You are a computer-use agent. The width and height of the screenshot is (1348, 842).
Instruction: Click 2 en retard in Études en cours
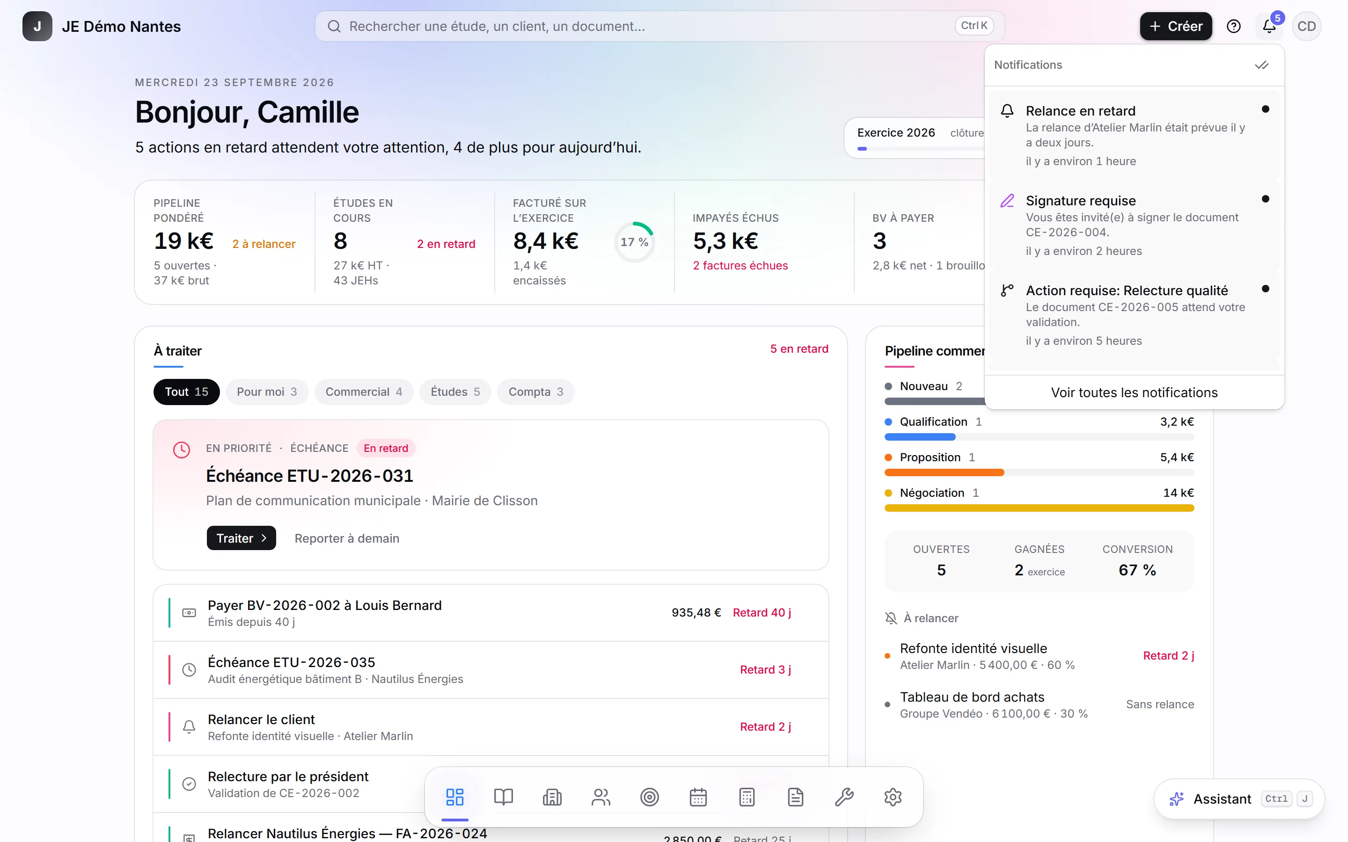(x=446, y=244)
